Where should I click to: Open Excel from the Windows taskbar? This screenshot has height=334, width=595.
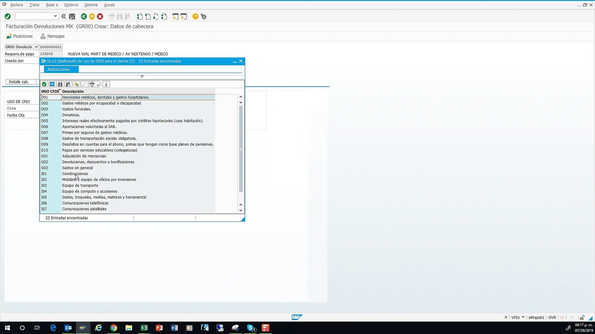pyautogui.click(x=144, y=328)
